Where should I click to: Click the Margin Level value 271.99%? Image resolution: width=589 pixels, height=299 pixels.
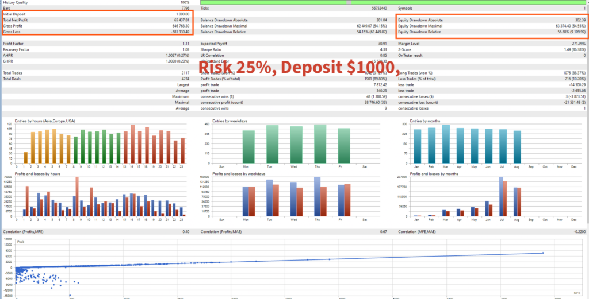coord(579,44)
